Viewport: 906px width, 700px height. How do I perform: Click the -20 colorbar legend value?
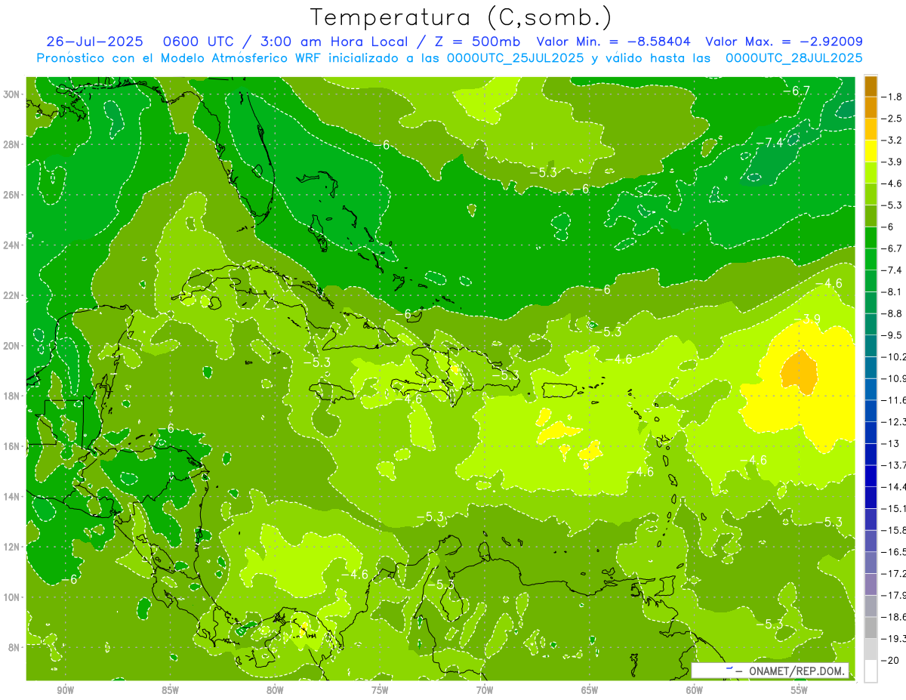(x=889, y=660)
